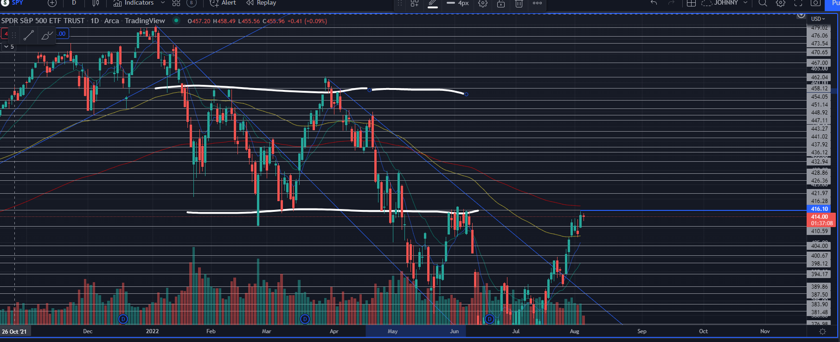Change the drawing line color pencil
This screenshot has height=342, width=840.
(432, 3)
